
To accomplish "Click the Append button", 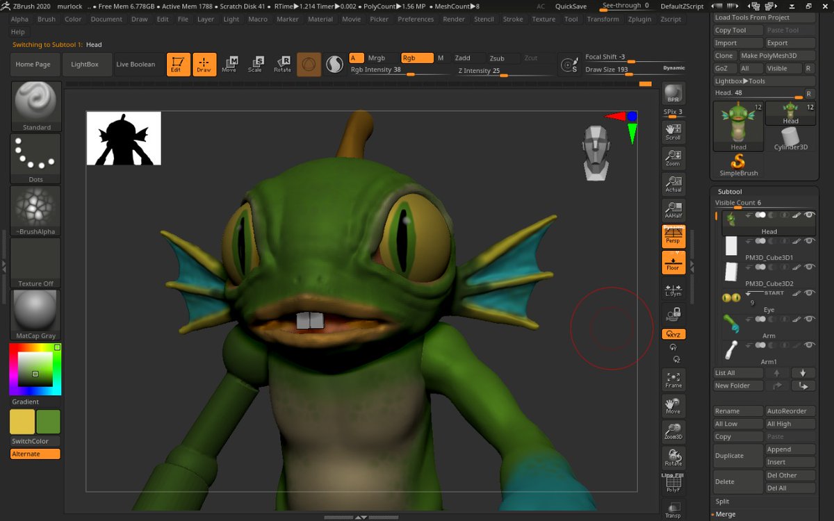I will [x=790, y=449].
